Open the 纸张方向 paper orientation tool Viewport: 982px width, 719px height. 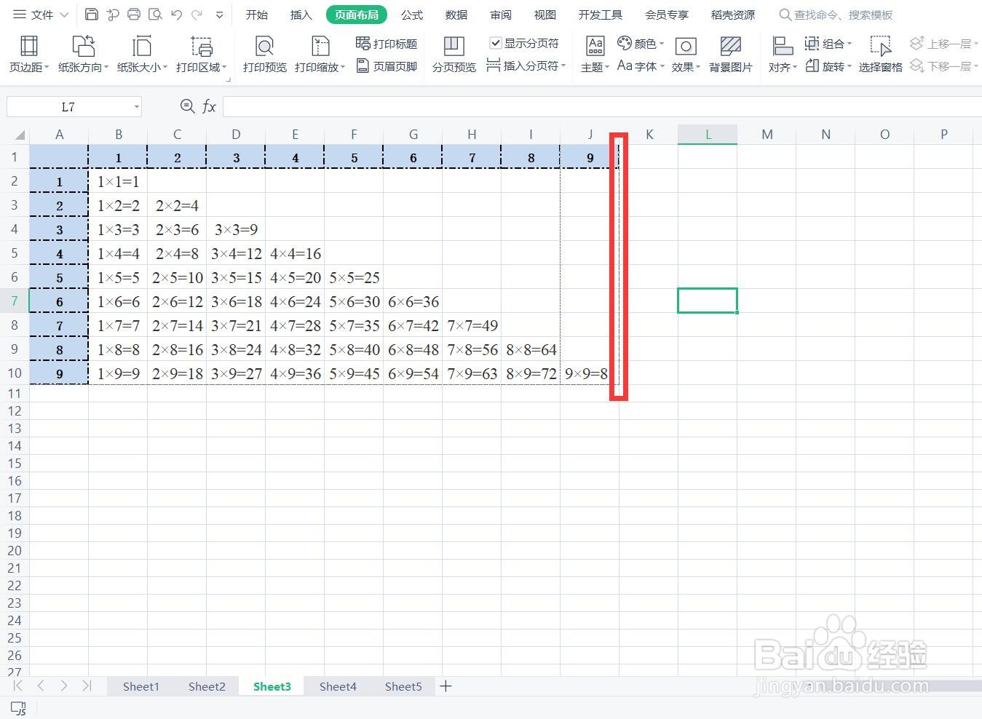(83, 55)
